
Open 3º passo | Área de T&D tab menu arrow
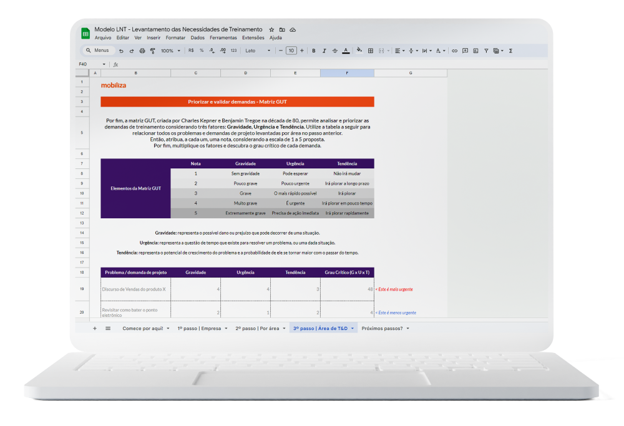point(353,329)
